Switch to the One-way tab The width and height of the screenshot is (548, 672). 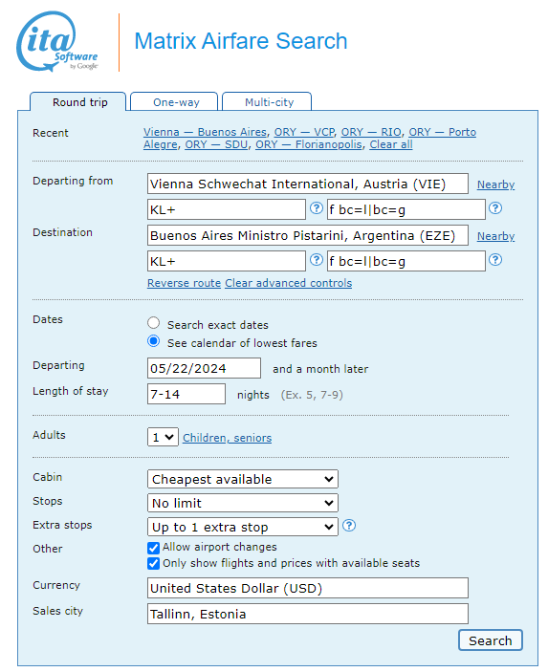[174, 102]
